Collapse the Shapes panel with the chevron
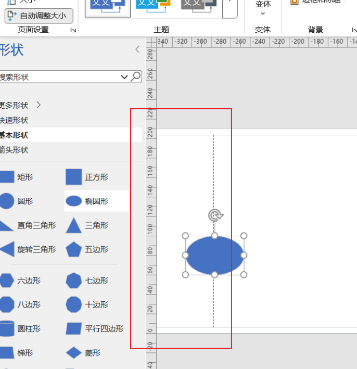Image resolution: width=357 pixels, height=369 pixels. [x=137, y=49]
